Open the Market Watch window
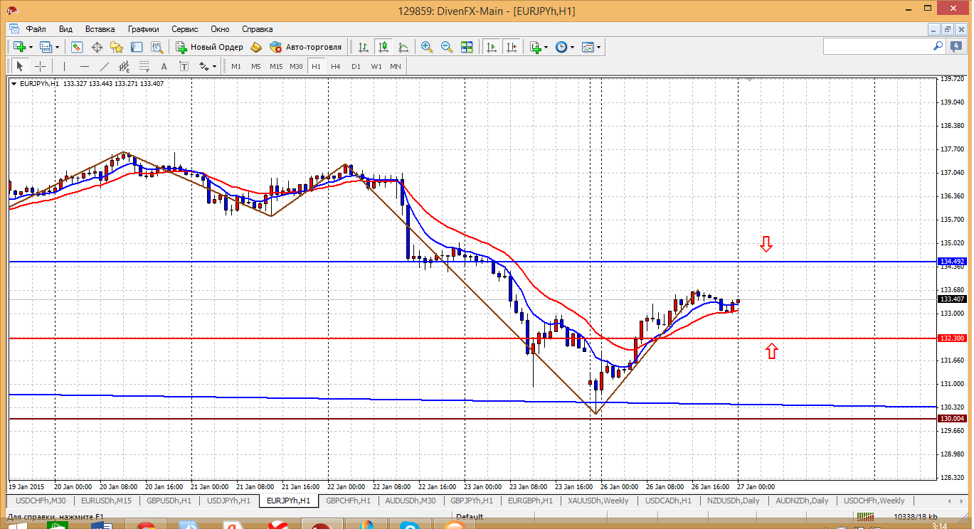The width and height of the screenshot is (974, 529). click(77, 47)
